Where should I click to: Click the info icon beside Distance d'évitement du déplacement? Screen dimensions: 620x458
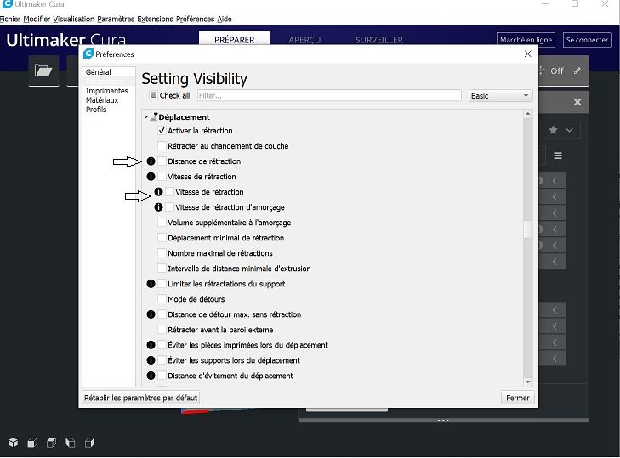pos(151,376)
